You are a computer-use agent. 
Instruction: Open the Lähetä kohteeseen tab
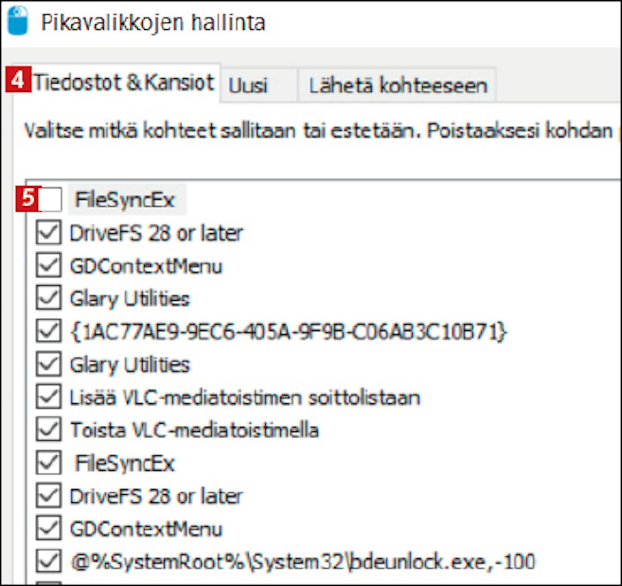398,86
